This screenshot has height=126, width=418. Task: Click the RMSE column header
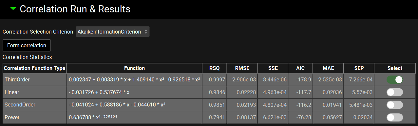(x=242, y=68)
